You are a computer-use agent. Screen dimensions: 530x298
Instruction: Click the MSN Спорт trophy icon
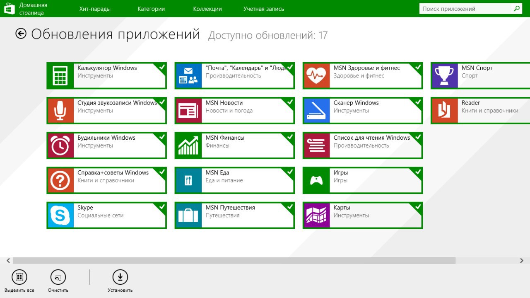coord(445,76)
